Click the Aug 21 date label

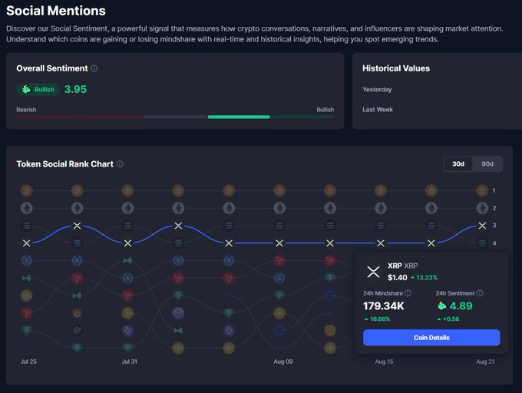click(485, 362)
